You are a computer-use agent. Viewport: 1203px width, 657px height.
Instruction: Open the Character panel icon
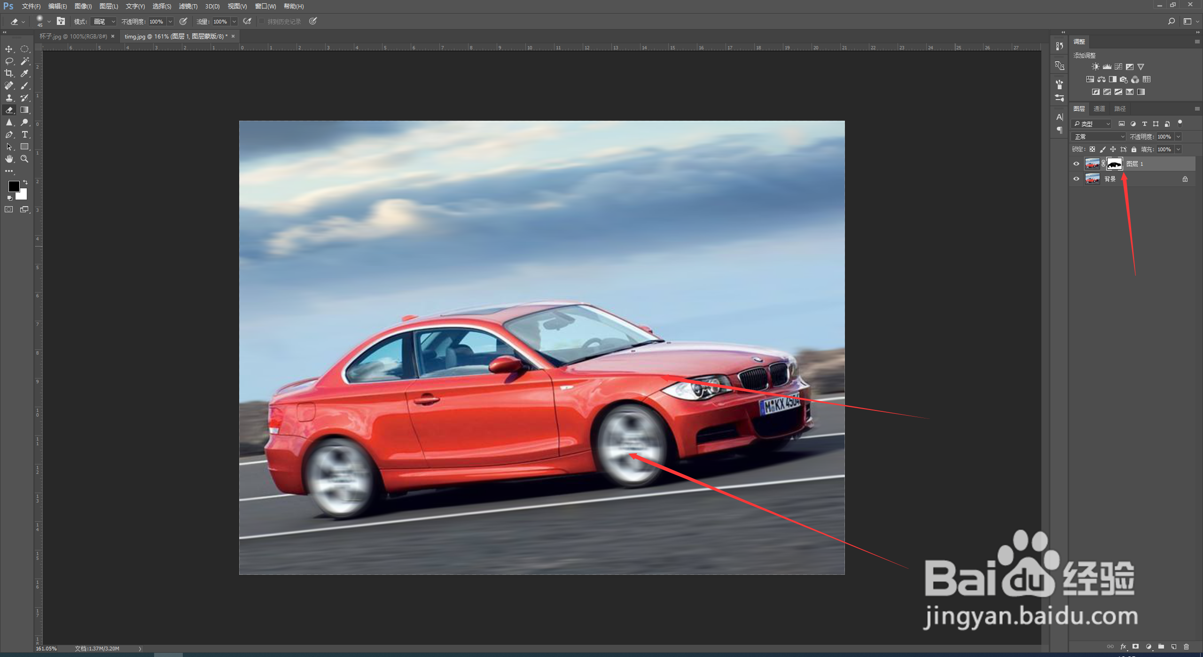point(1059,117)
